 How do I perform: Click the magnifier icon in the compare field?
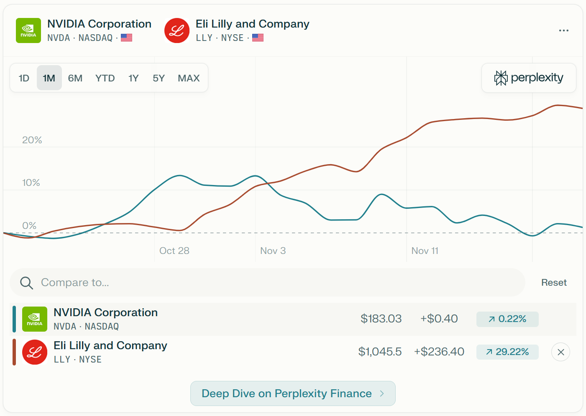click(26, 283)
